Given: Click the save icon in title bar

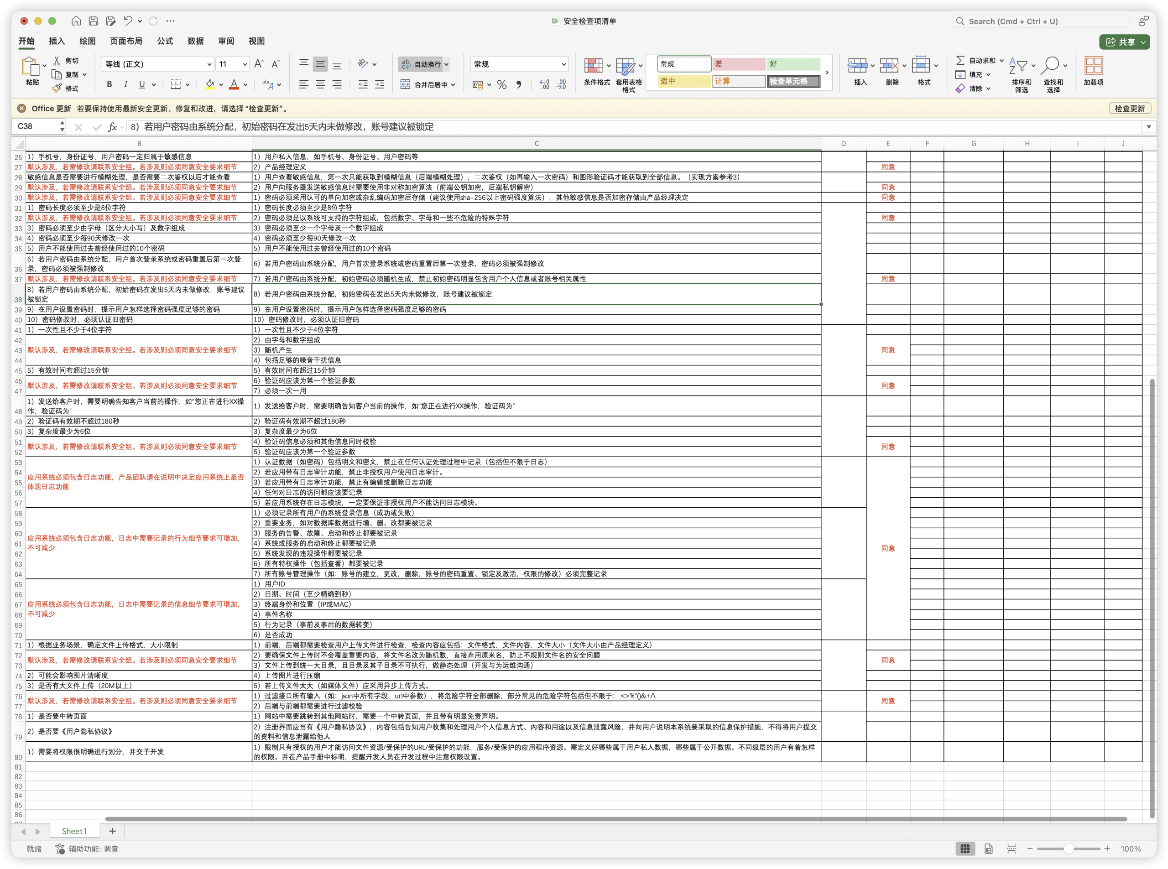Looking at the screenshot, I should coord(93,21).
